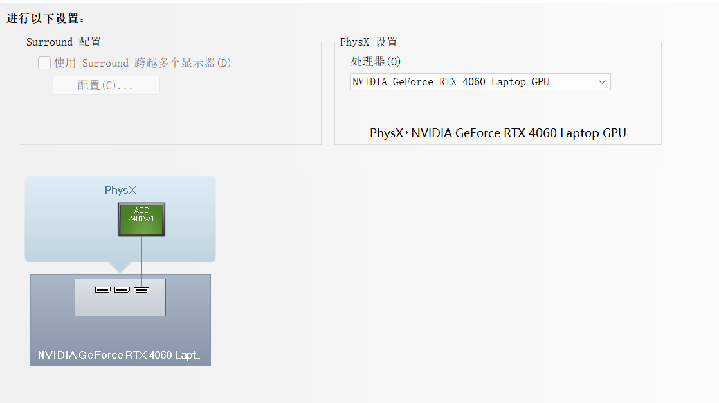
Task: Click the PhysX 设置 group title
Action: click(x=369, y=42)
